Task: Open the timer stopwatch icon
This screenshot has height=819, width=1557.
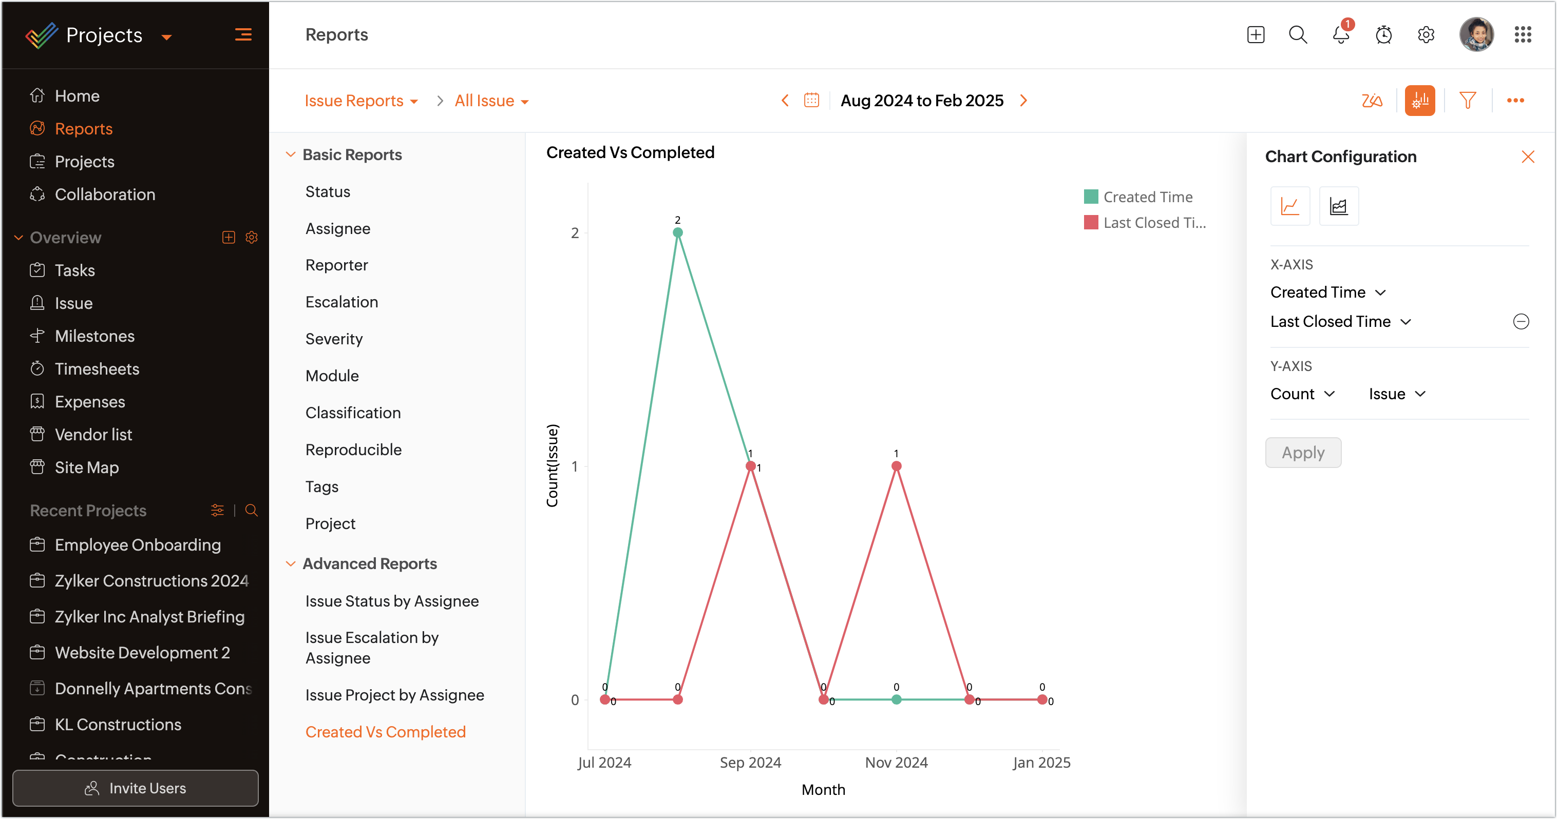Action: tap(1383, 35)
